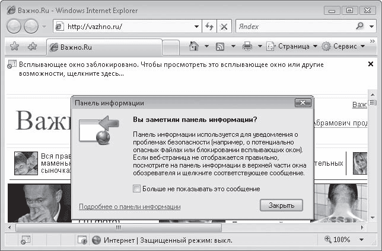
Task: Click the Favorites Center star icon
Action: (x=14, y=46)
